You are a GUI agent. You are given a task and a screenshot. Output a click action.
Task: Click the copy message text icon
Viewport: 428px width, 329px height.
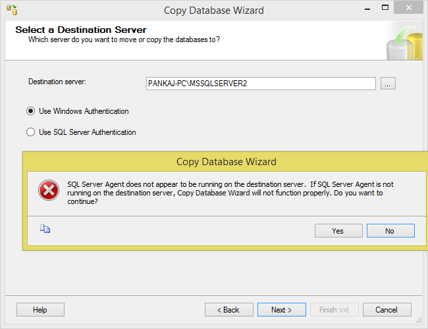pyautogui.click(x=45, y=228)
